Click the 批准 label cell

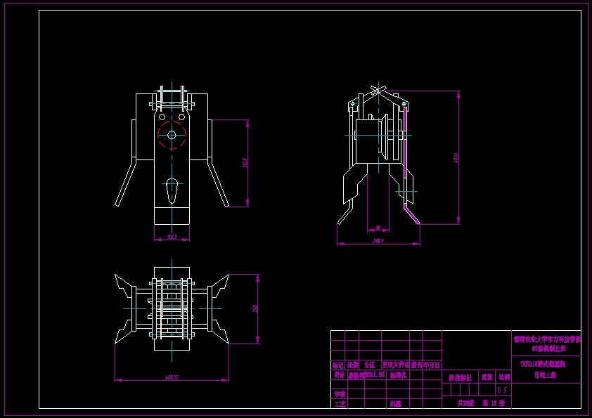pyautogui.click(x=395, y=404)
